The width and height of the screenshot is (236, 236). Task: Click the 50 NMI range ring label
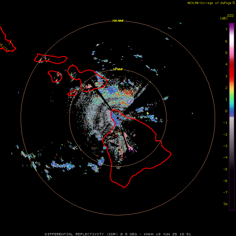pos(118,69)
